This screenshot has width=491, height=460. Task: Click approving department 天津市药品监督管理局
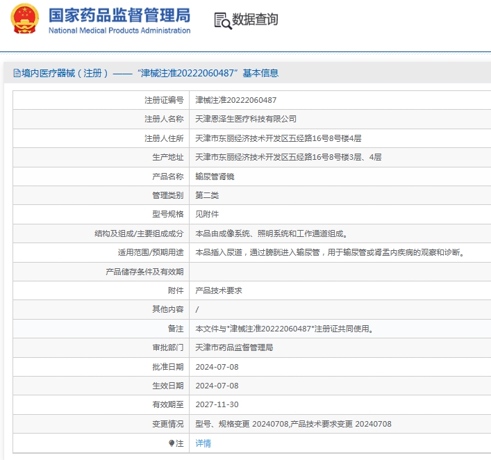click(x=234, y=347)
